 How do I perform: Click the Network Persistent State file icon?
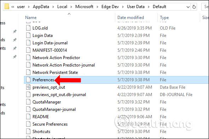pyautogui.click(x=28, y=72)
